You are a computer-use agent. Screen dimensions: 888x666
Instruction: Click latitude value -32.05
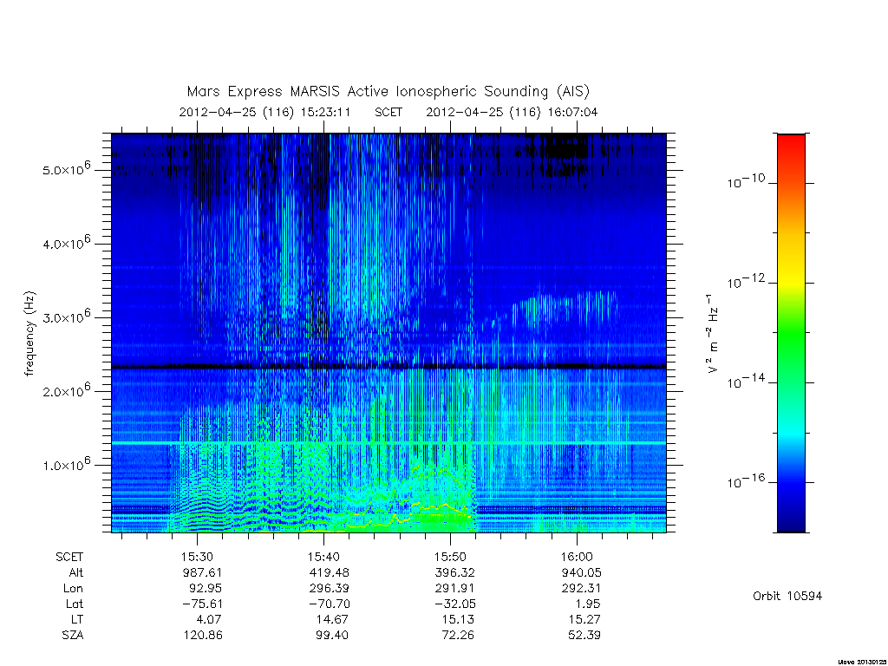pos(454,604)
